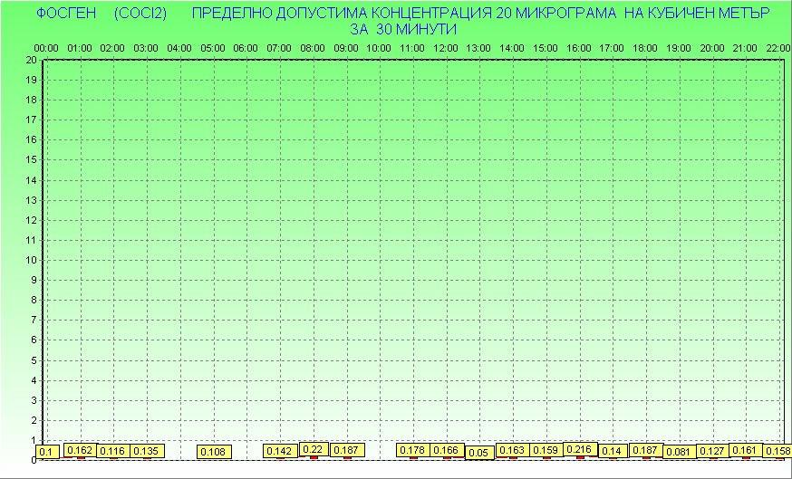Click the y-axis value 15
The image size is (792, 479).
[x=31, y=160]
